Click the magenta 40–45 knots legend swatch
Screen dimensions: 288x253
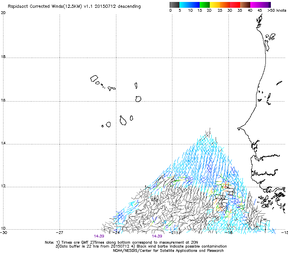(x=255, y=5)
